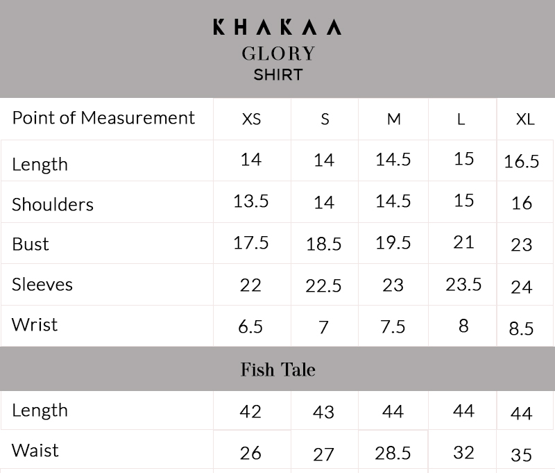The image size is (555, 473).
Task: Click the Shoulders row label
Action: tap(53, 204)
